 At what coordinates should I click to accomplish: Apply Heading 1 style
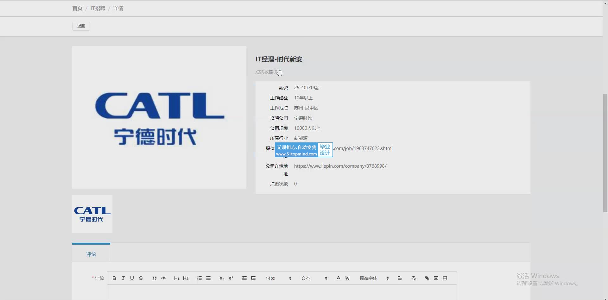point(177,278)
